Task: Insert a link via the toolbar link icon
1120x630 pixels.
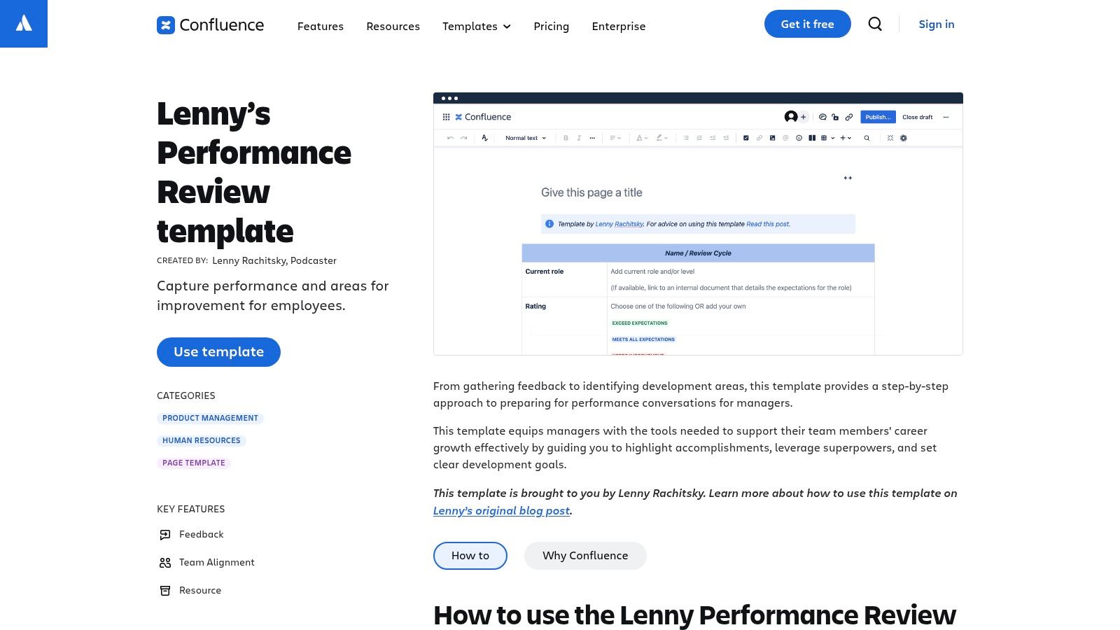Action: pos(759,138)
